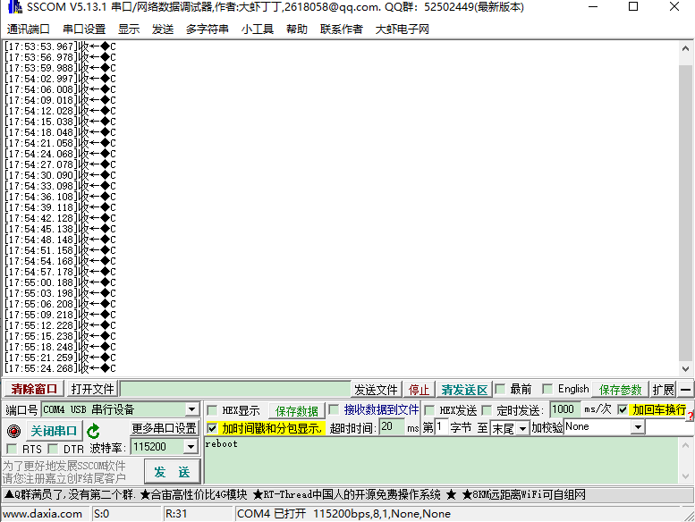The image size is (695, 522).
Task: Click the file path input field
Action: click(235, 389)
